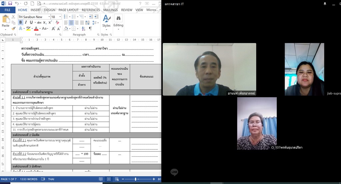Image resolution: width=341 pixels, height=184 pixels.
Task: Open the font size dropdown showing 18
Action: coord(60,17)
